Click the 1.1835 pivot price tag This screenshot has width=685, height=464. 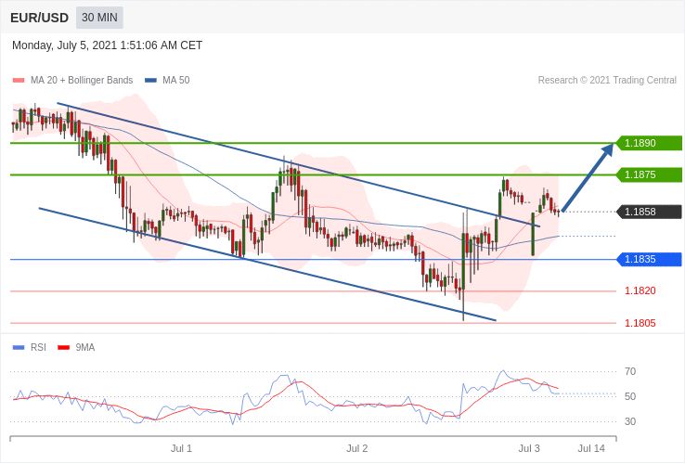coord(649,259)
